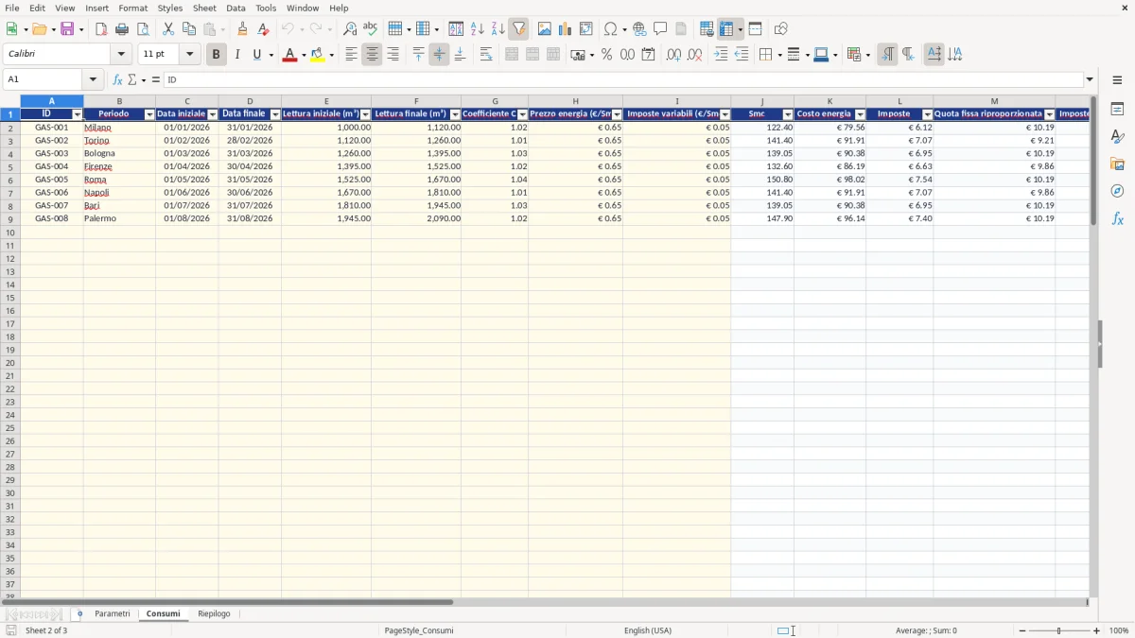Expand the font color dropdown arrow
The image size is (1135, 638).
click(x=303, y=55)
